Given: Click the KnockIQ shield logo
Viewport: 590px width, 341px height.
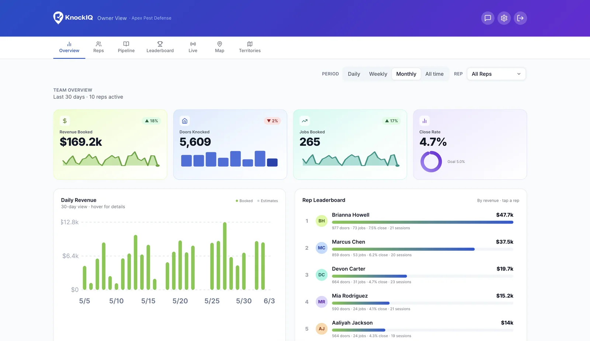Looking at the screenshot, I should 58,18.
